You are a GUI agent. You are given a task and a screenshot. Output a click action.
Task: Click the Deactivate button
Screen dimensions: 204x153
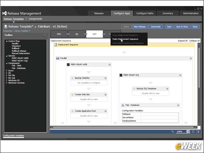156,27
